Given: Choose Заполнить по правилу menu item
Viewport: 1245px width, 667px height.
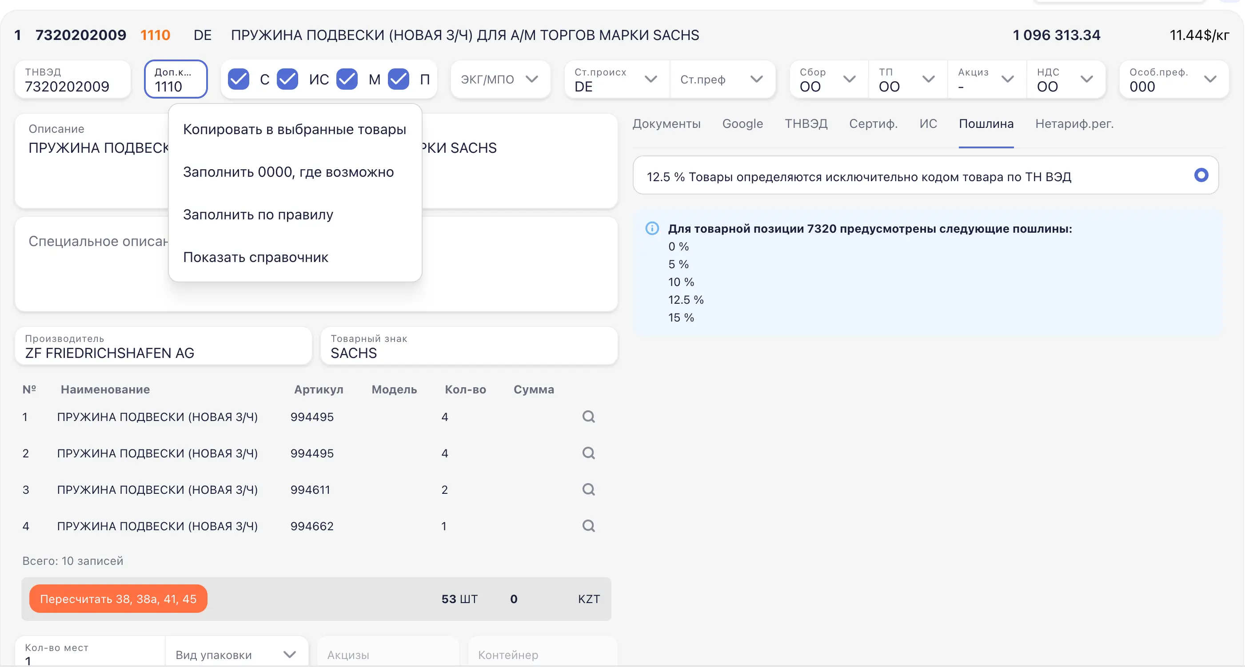Looking at the screenshot, I should 258,214.
